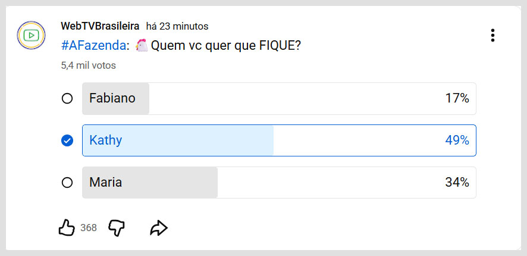Image resolution: width=527 pixels, height=256 pixels.
Task: Open the WebTVBrasileira channel name link
Action: [x=100, y=26]
